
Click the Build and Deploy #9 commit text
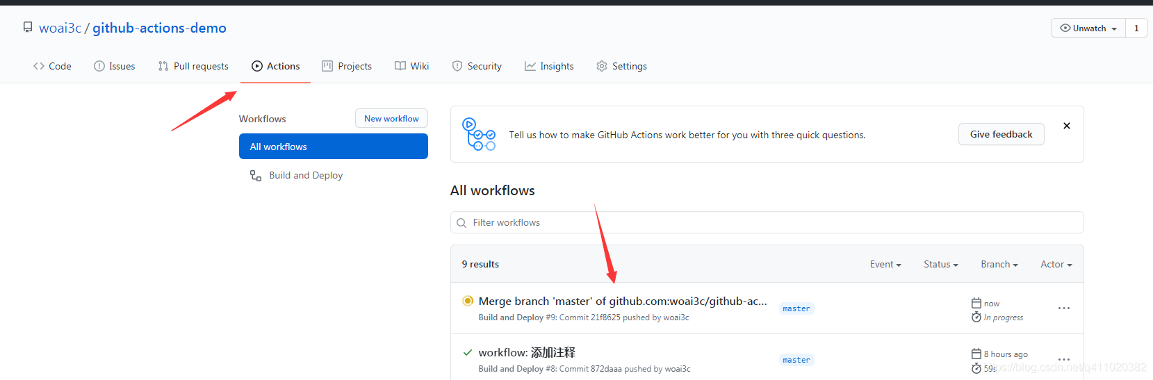[x=584, y=317]
